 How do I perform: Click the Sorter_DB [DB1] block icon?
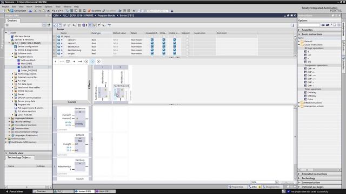[19, 71]
